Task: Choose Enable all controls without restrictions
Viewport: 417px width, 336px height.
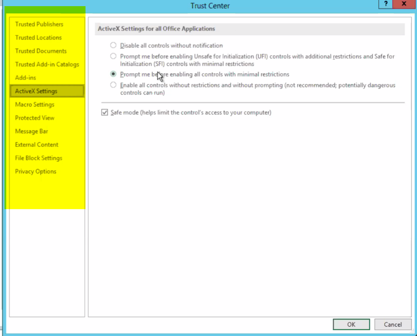Action: pyautogui.click(x=113, y=85)
